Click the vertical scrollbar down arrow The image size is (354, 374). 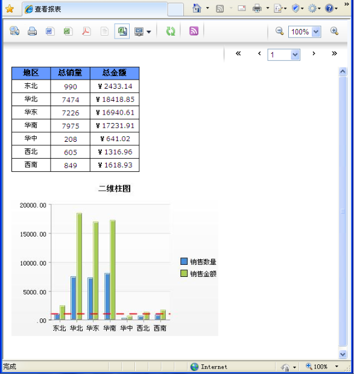pos(343,354)
